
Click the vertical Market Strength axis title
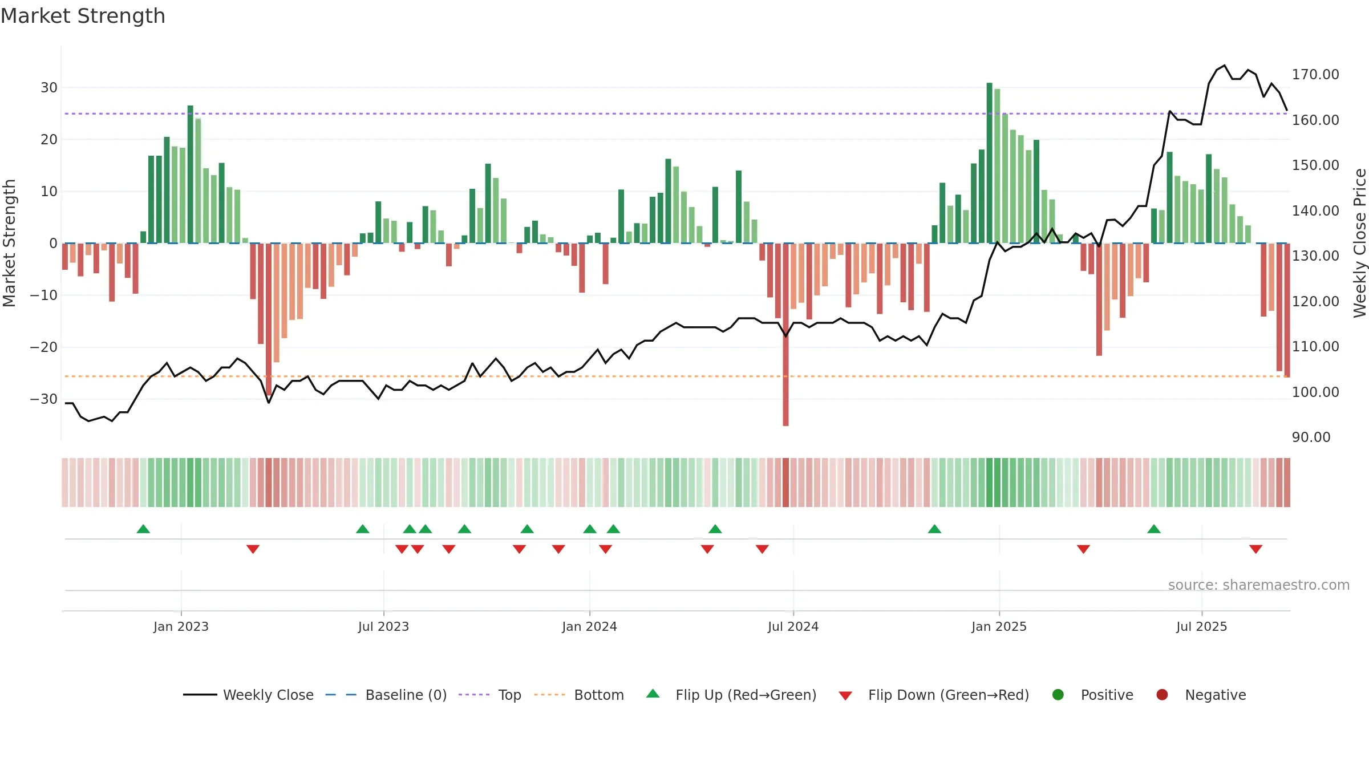(x=9, y=243)
